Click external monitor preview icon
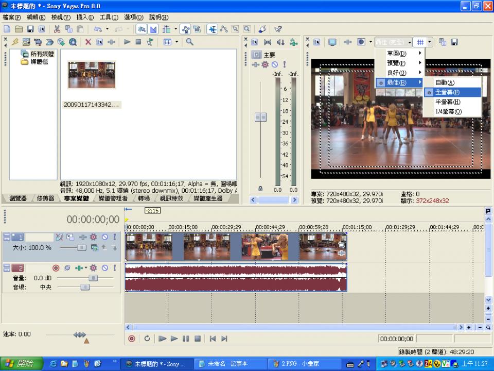The height and width of the screenshot is (371, 494). point(332,42)
